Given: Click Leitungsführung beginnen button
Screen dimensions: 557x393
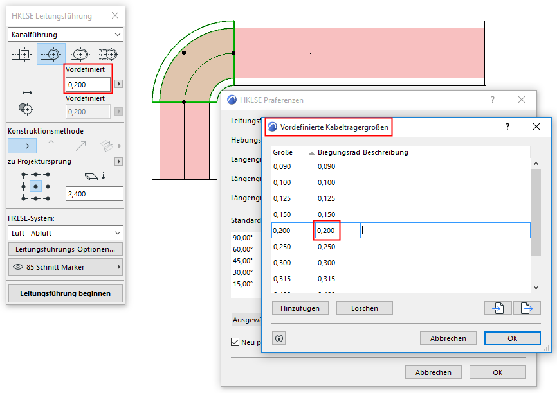Looking at the screenshot, I should tap(66, 293).
